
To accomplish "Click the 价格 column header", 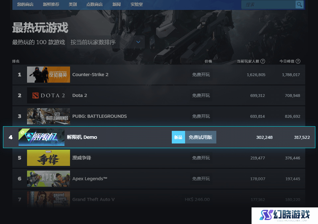I will click(x=208, y=61).
